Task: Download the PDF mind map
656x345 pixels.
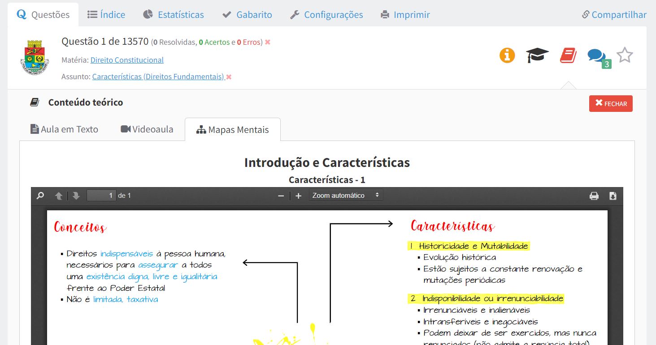Action: [613, 196]
